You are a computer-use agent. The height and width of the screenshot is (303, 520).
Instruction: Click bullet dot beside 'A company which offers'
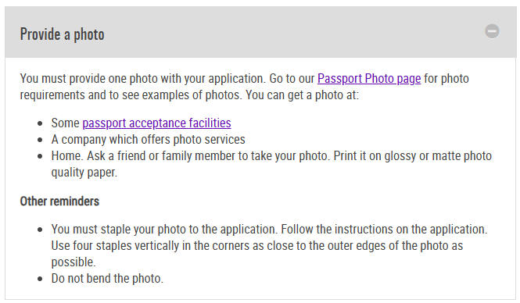(x=40, y=140)
